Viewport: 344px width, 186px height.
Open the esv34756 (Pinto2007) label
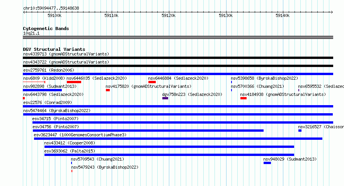pos(56,127)
